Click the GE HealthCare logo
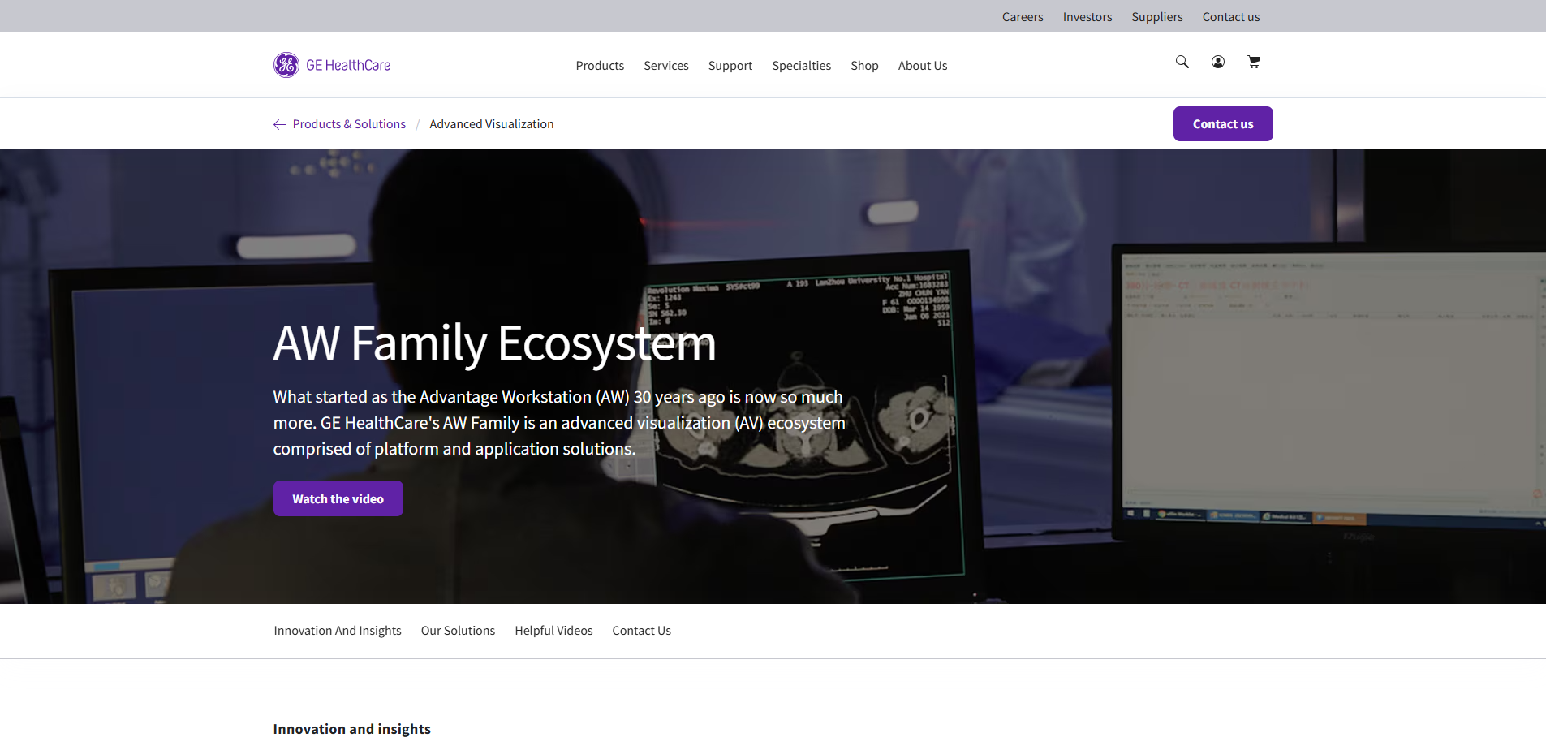This screenshot has width=1546, height=746. [332, 65]
